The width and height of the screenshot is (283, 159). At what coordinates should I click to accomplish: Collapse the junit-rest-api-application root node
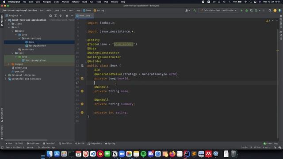point(5,20)
